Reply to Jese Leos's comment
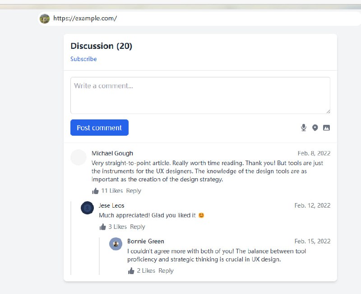Image resolution: width=361 pixels, height=294 pixels. 138,227
